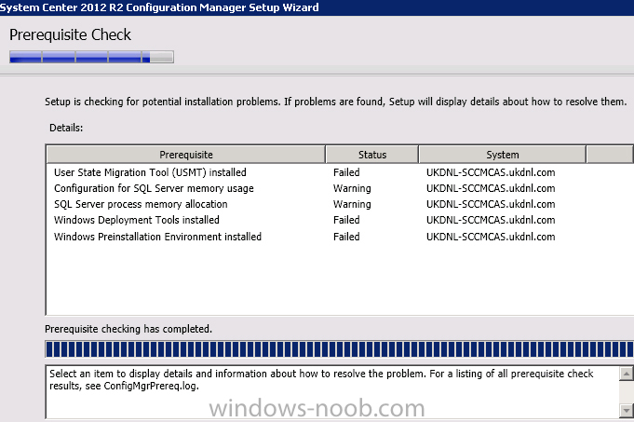This screenshot has width=634, height=422.
Task: Select Windows Deployment Tools installed row
Action: [340, 220]
